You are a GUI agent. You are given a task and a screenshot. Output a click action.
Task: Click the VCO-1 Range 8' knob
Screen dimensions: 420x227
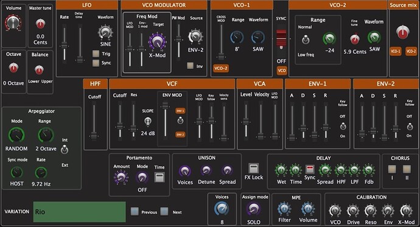tap(237, 38)
